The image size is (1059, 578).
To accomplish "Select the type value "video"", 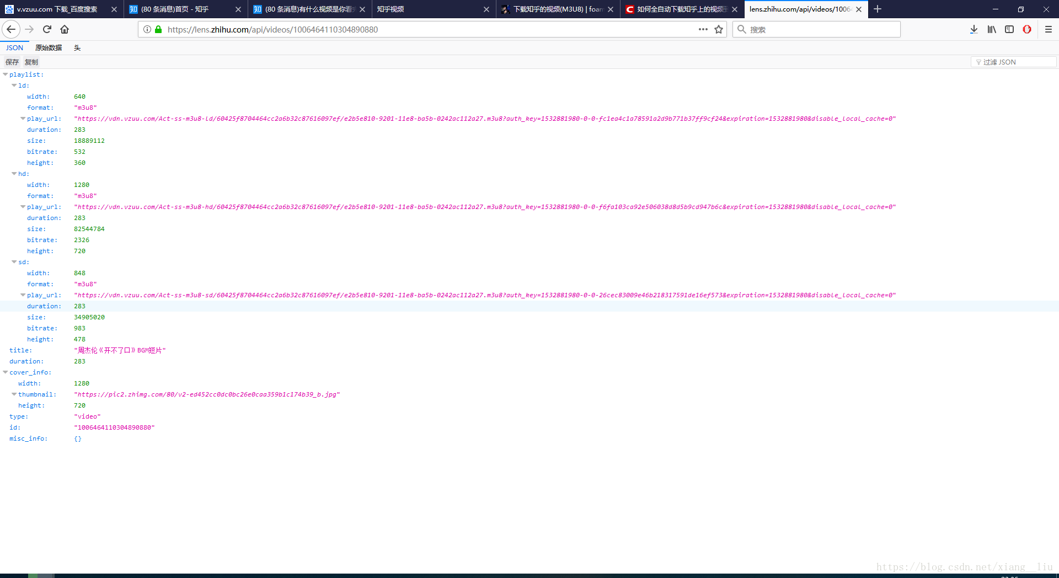I will (x=87, y=416).
